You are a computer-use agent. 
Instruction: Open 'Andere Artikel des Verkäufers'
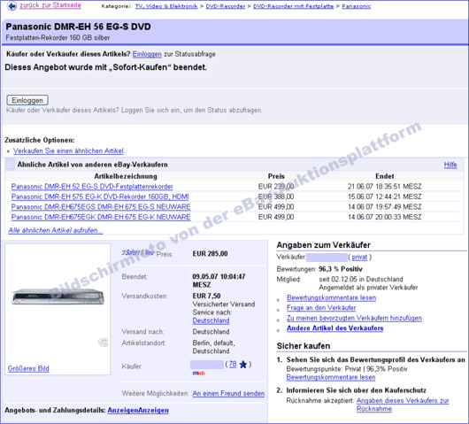pos(335,328)
